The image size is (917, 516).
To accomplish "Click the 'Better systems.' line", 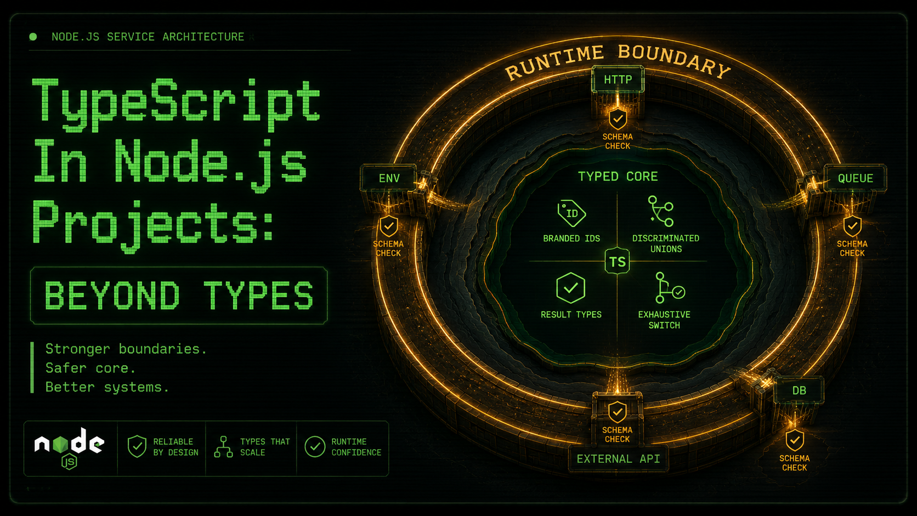I will click(x=107, y=387).
